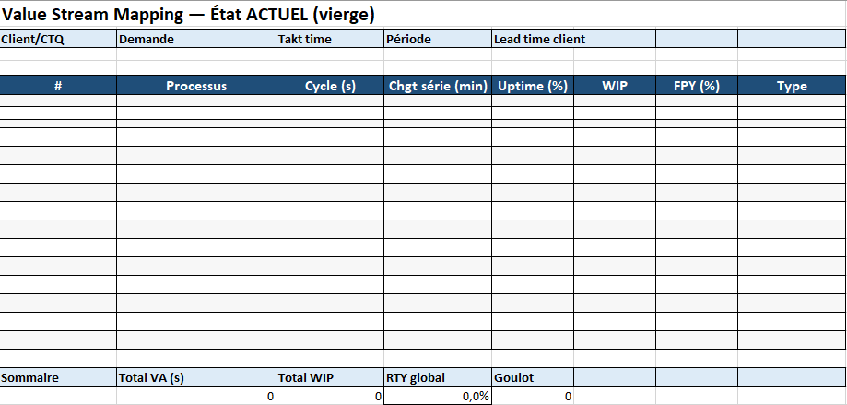The height and width of the screenshot is (405, 847).
Task: Select the # column header
Action: click(58, 86)
